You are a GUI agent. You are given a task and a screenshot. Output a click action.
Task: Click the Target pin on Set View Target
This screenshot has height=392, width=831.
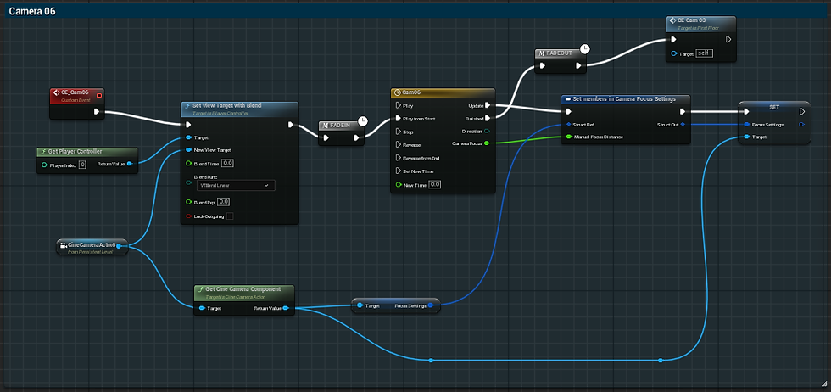[x=188, y=137]
